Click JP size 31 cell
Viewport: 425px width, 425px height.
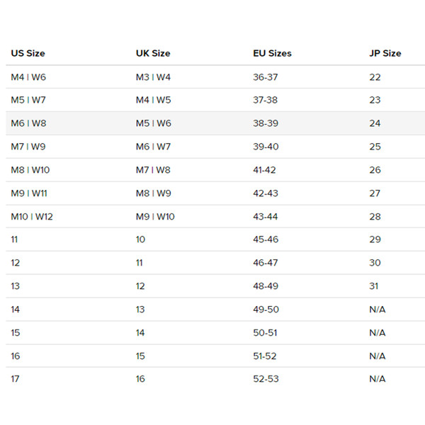(x=374, y=286)
